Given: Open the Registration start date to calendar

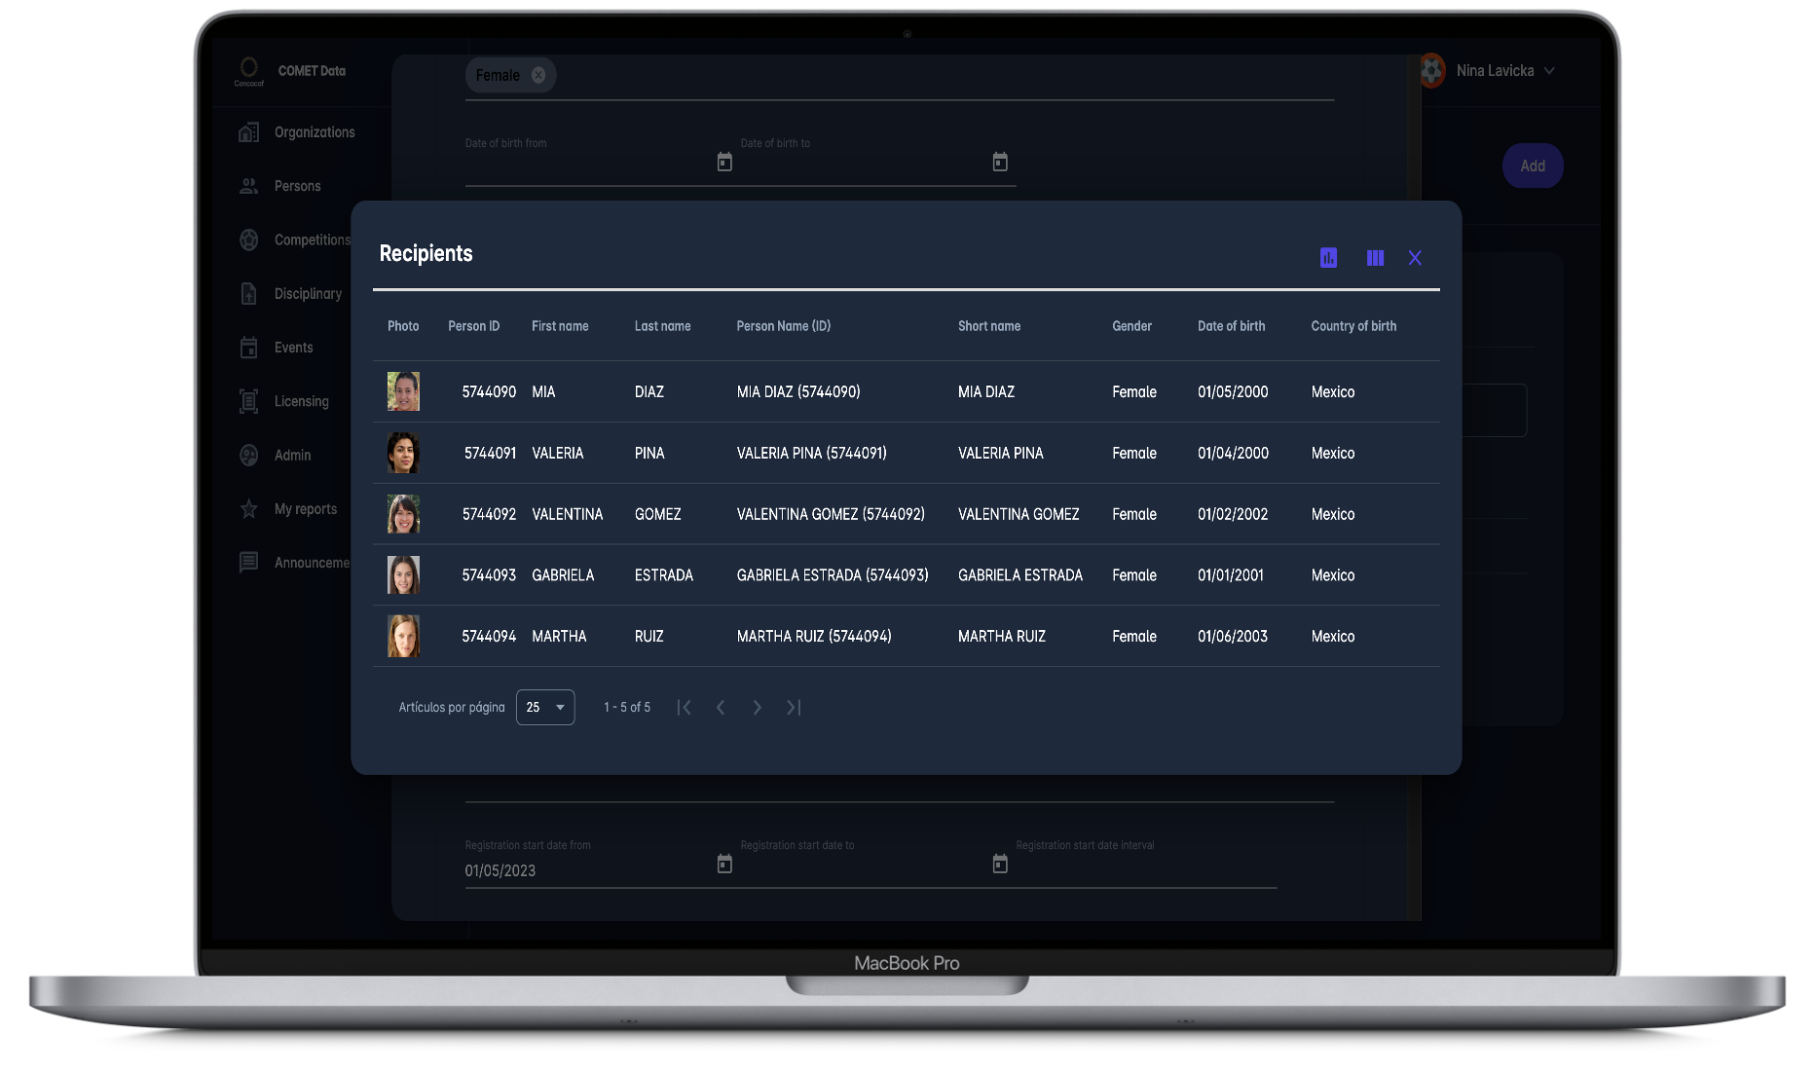Looking at the screenshot, I should 1000,864.
